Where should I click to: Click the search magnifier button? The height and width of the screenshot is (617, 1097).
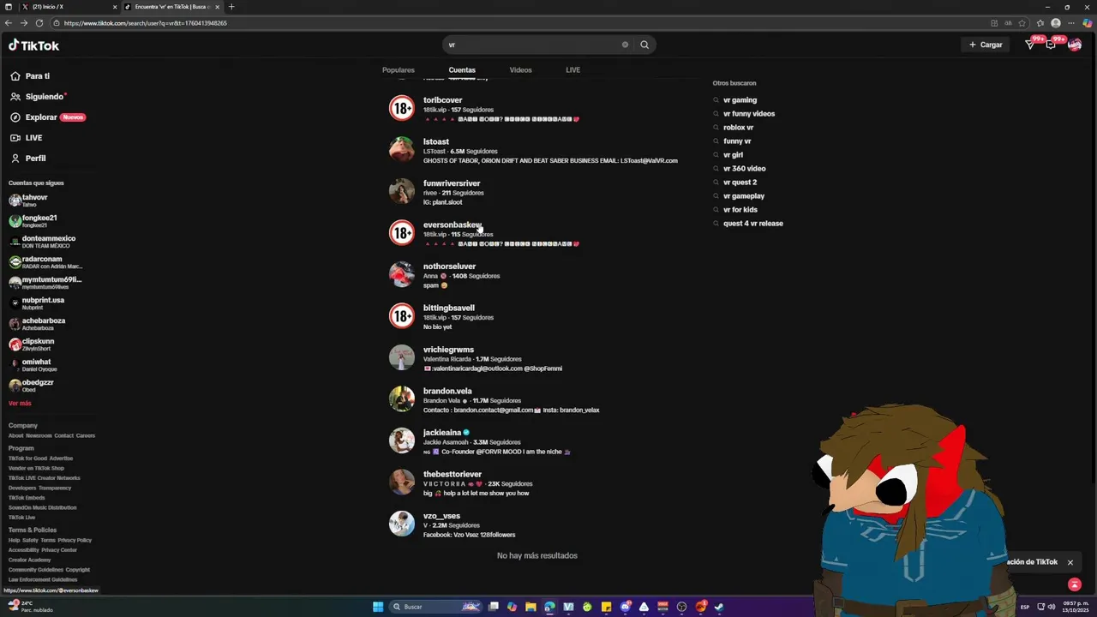coord(644,45)
